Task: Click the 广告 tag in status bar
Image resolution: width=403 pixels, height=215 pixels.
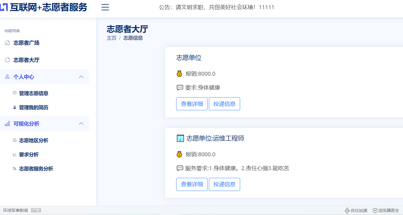Action: coord(36,211)
